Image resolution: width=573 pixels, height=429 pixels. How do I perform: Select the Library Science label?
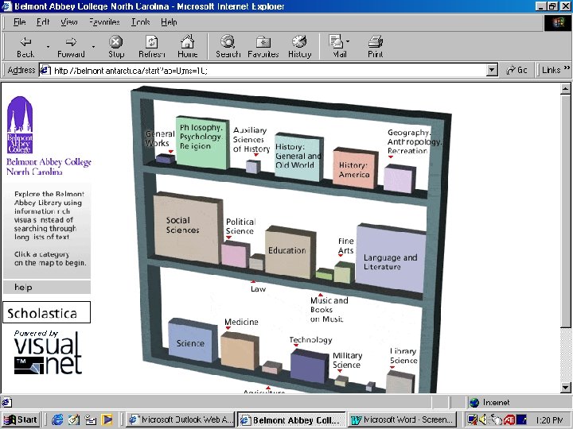(x=403, y=356)
